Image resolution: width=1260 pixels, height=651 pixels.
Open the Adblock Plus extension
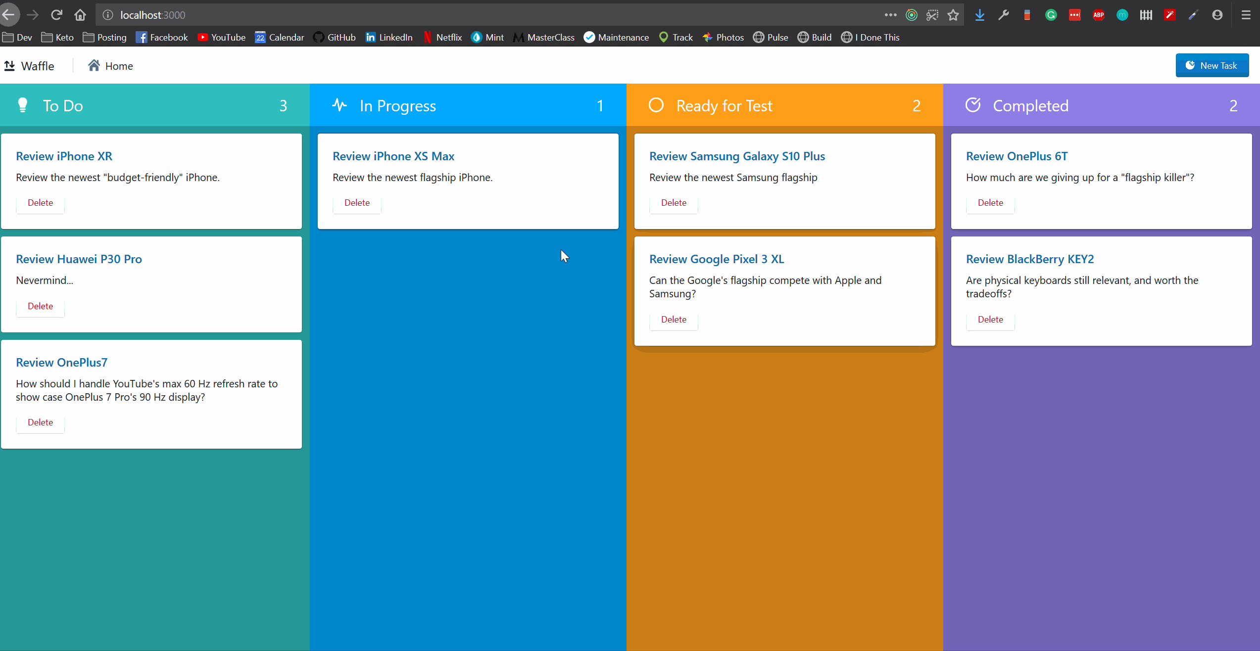(1098, 15)
